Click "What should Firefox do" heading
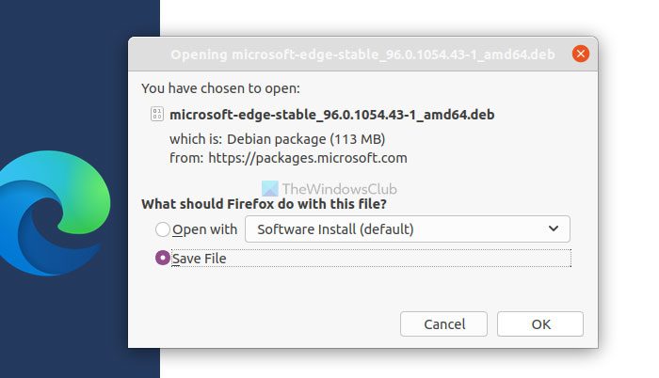 pyautogui.click(x=264, y=203)
